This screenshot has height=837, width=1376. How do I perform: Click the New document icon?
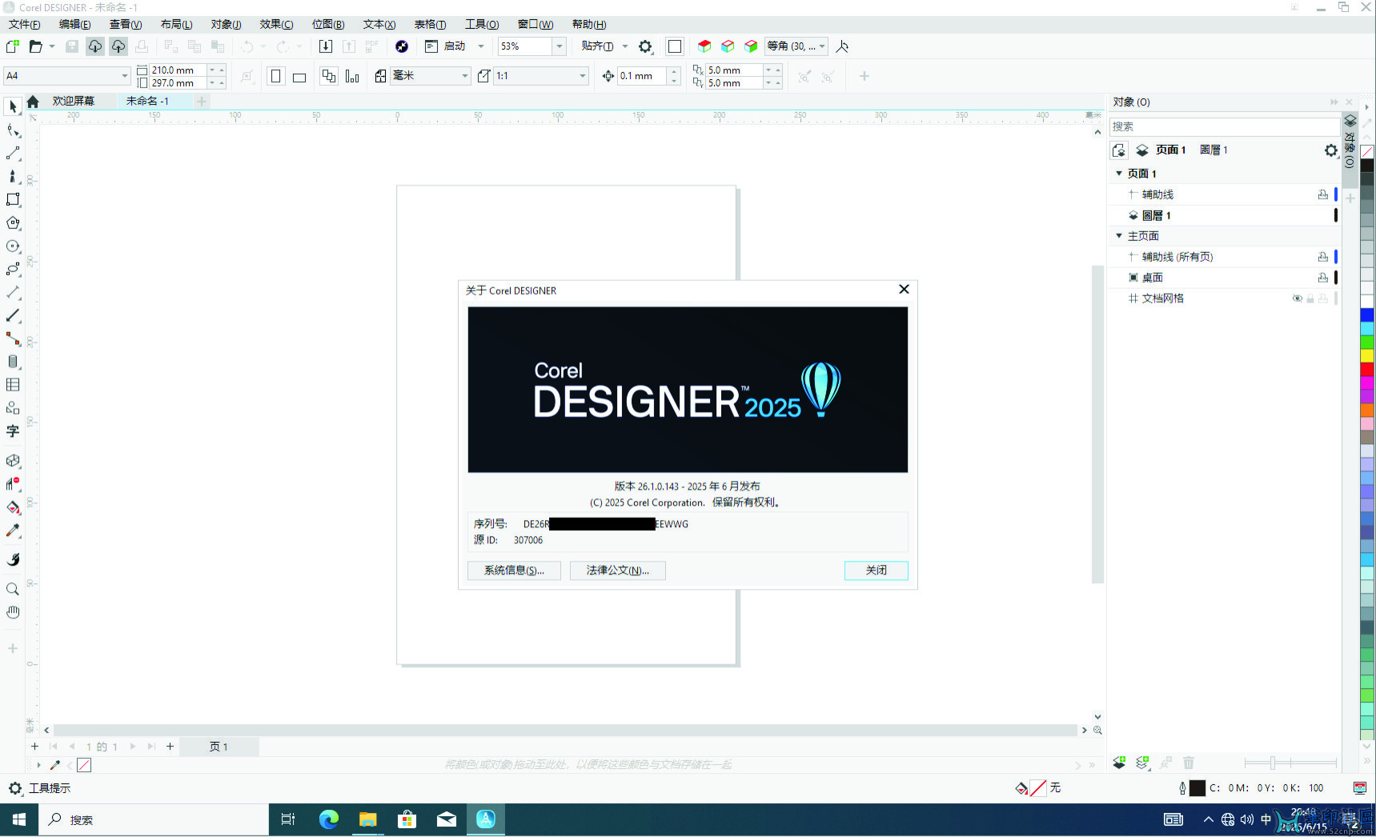pos(13,46)
